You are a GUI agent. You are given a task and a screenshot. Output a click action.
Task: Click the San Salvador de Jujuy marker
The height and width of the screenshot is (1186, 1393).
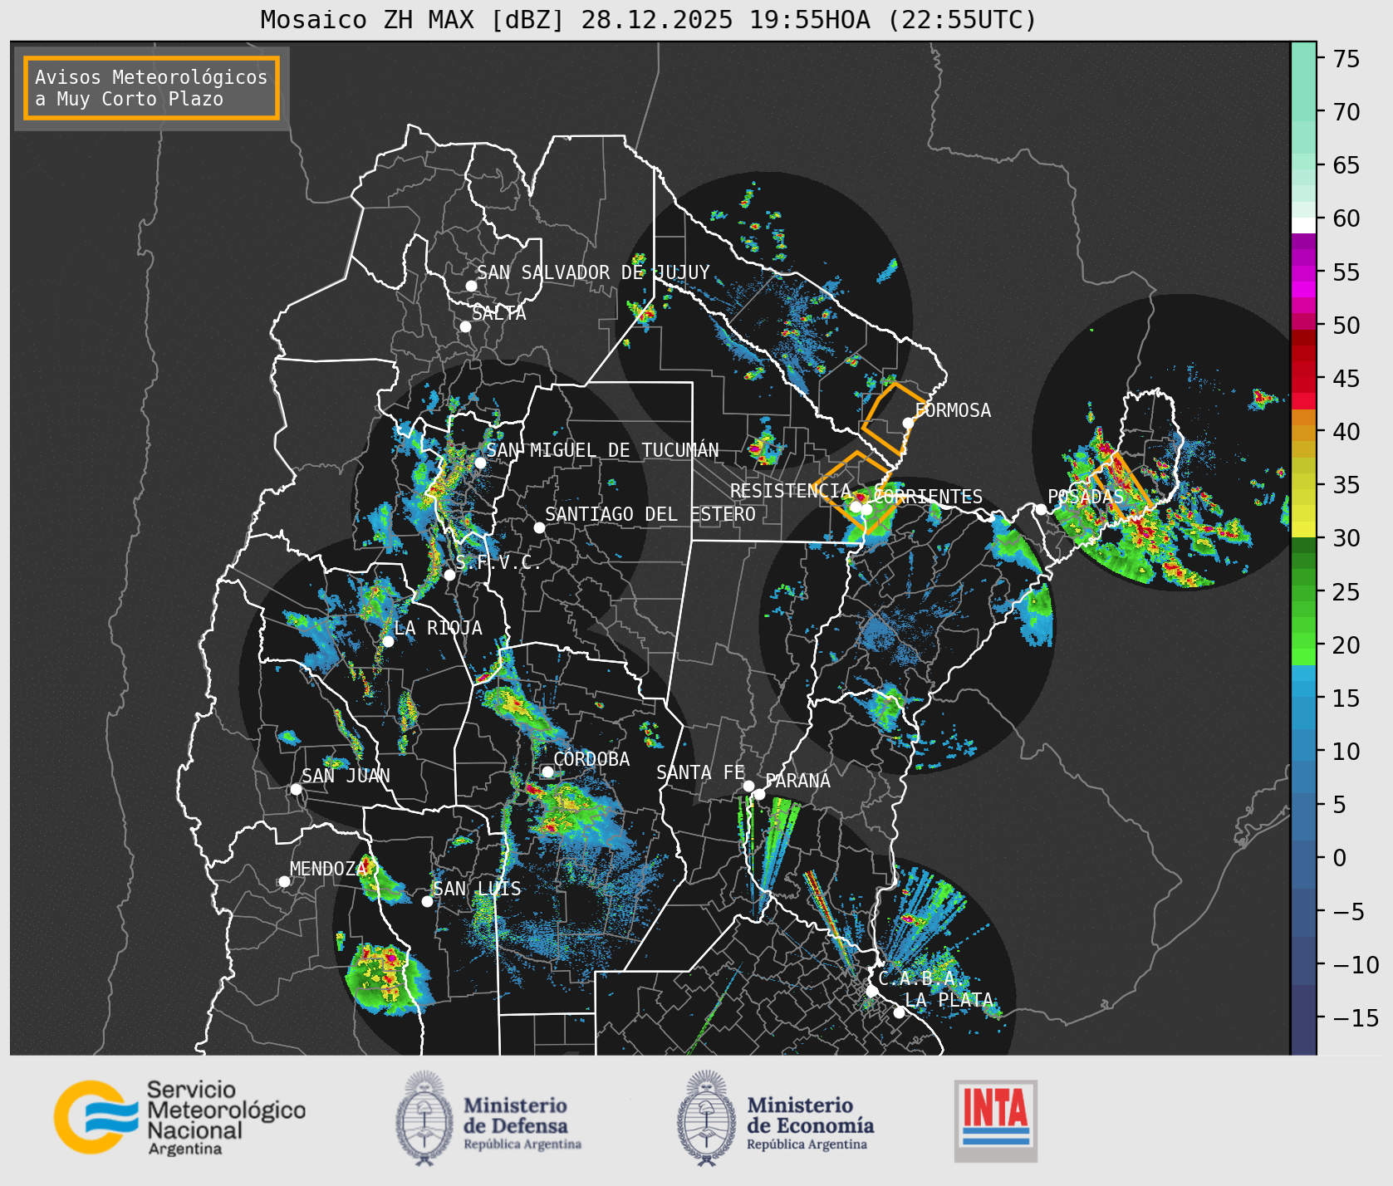point(471,286)
